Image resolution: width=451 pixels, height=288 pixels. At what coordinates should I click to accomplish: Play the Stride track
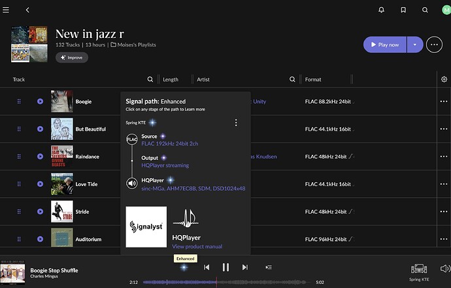40,212
